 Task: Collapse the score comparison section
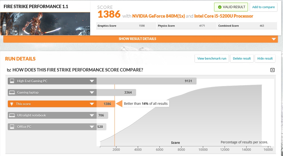[x=272, y=70]
